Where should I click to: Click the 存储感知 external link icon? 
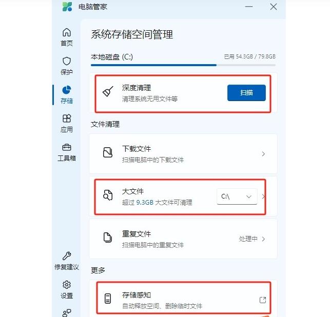tap(263, 300)
